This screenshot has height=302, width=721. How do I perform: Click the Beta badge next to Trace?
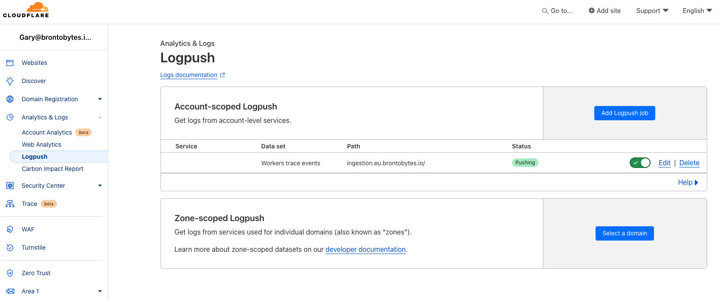coord(49,204)
